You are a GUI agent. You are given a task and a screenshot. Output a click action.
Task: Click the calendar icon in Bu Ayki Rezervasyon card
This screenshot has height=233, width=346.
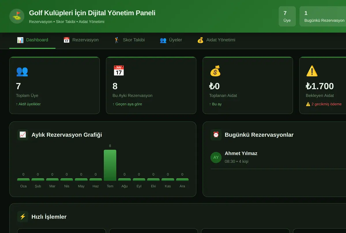pyautogui.click(x=119, y=71)
